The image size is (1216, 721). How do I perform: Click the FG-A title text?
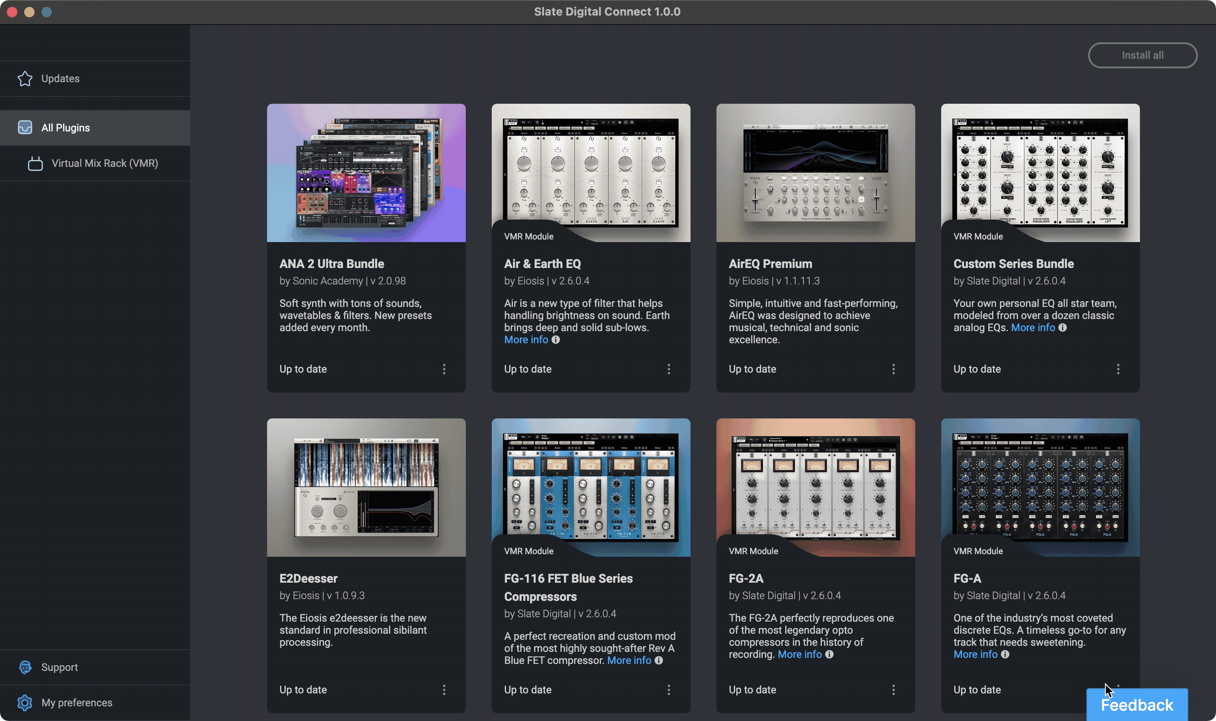tap(968, 579)
